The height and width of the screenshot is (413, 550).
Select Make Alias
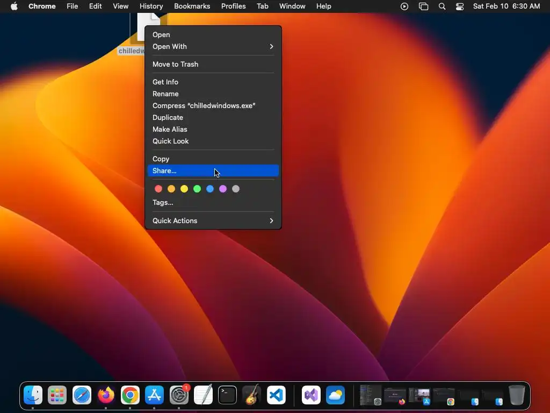pos(213,129)
